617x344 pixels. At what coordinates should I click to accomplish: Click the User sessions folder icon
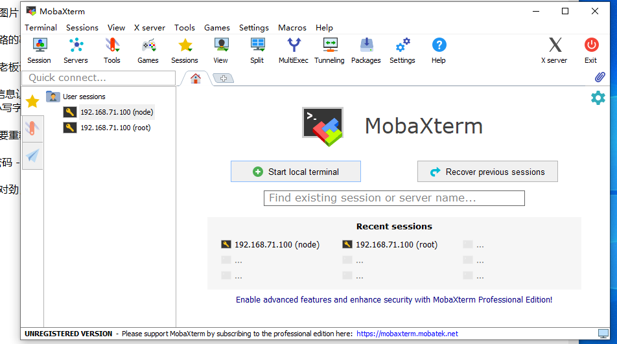pos(52,97)
